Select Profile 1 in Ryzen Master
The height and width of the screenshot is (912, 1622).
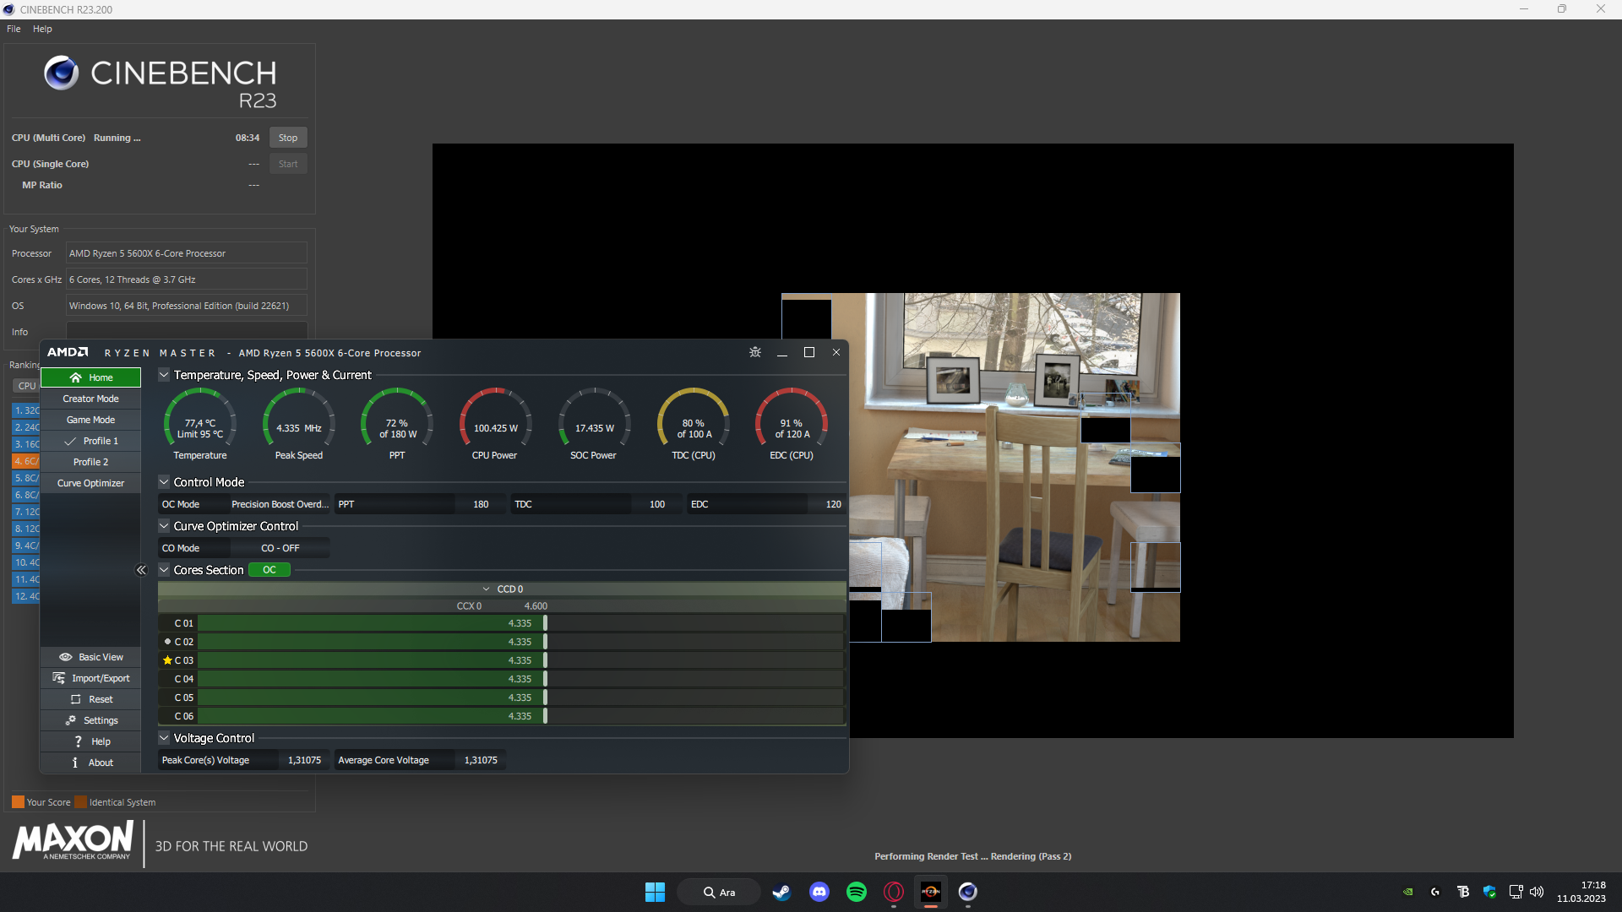click(91, 441)
